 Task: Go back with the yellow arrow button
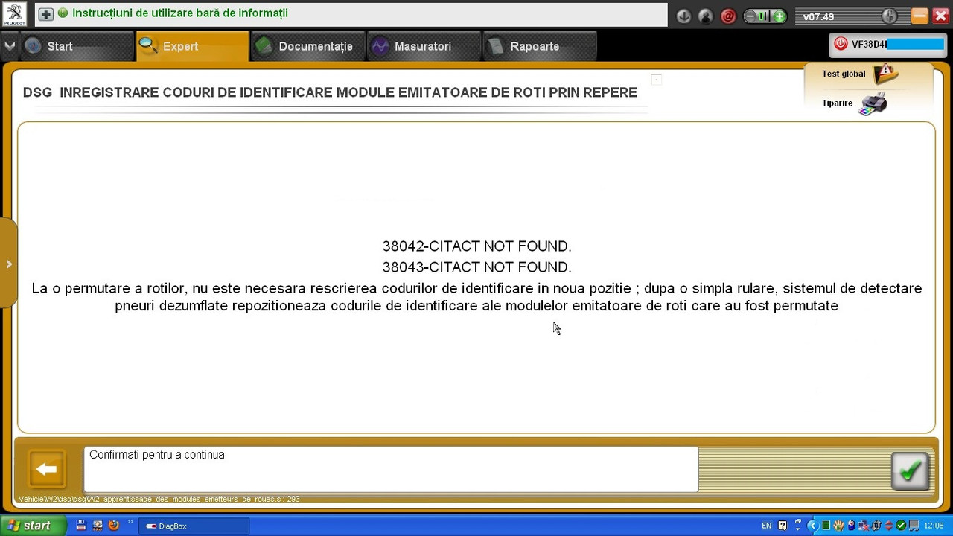pos(46,469)
